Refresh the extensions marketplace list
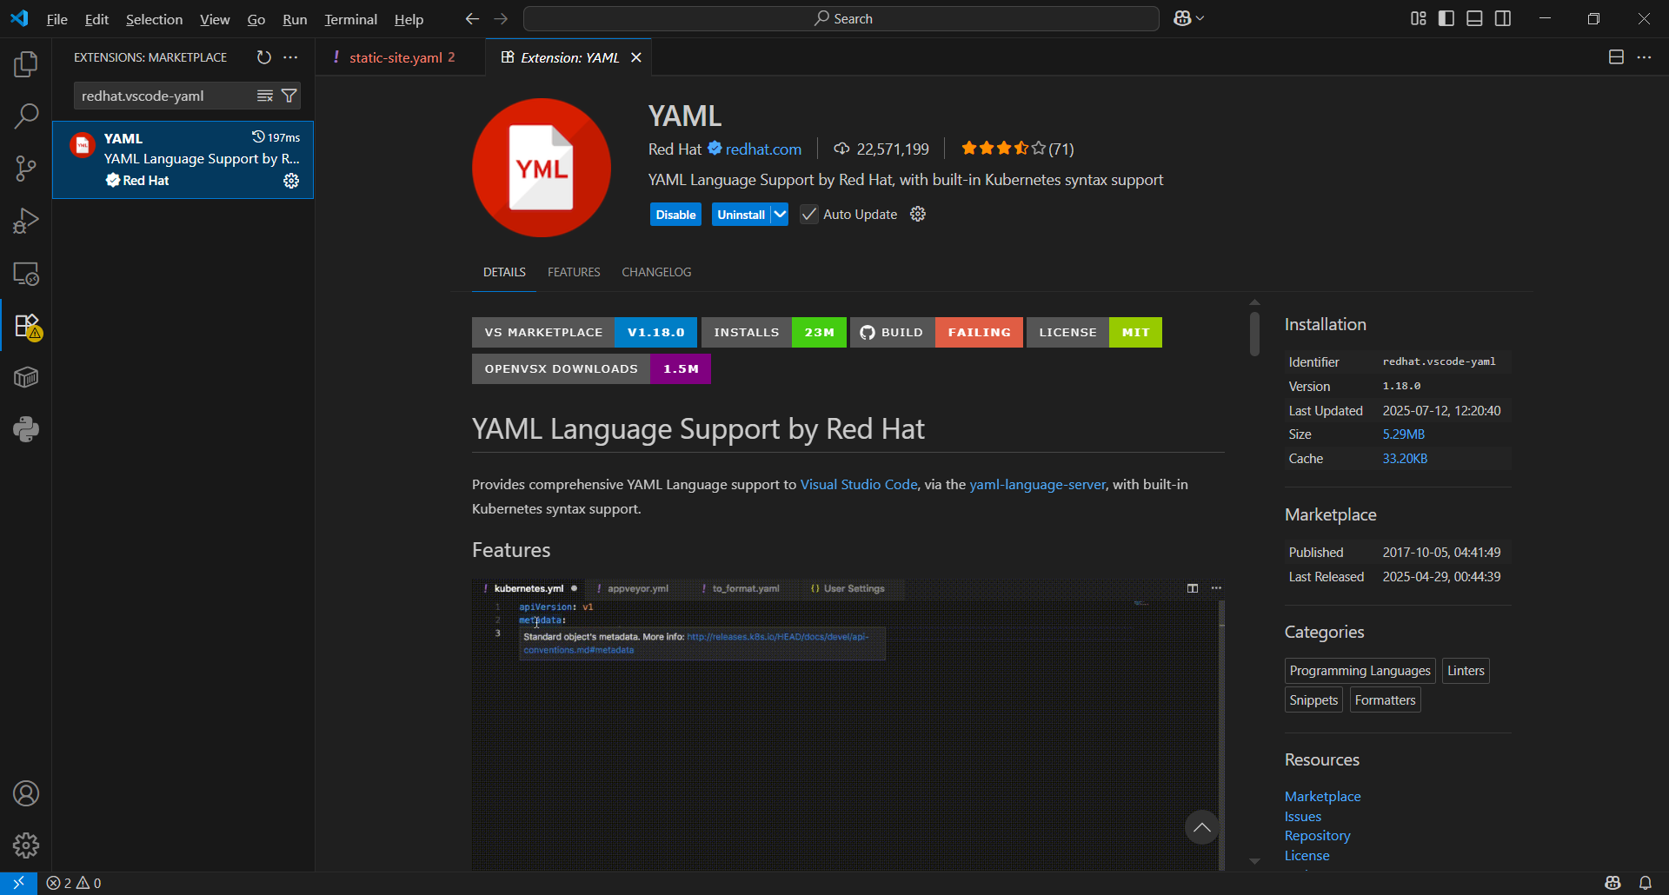 click(264, 57)
